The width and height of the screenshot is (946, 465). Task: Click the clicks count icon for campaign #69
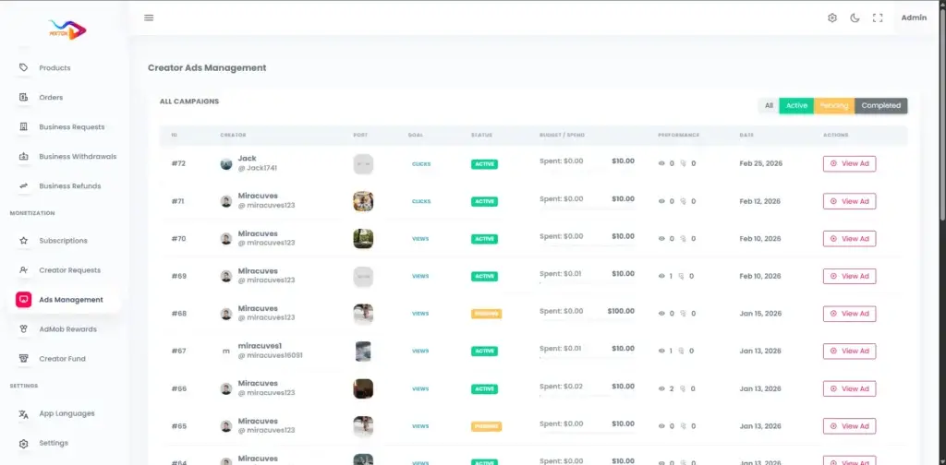[682, 276]
